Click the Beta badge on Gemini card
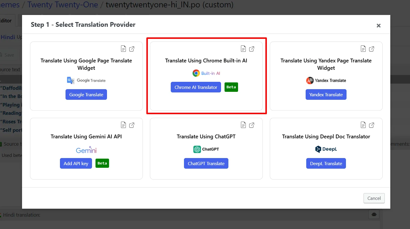Image resolution: width=410 pixels, height=229 pixels. tap(102, 163)
